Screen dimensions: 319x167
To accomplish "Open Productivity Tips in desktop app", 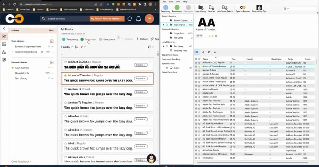I will [259, 9].
